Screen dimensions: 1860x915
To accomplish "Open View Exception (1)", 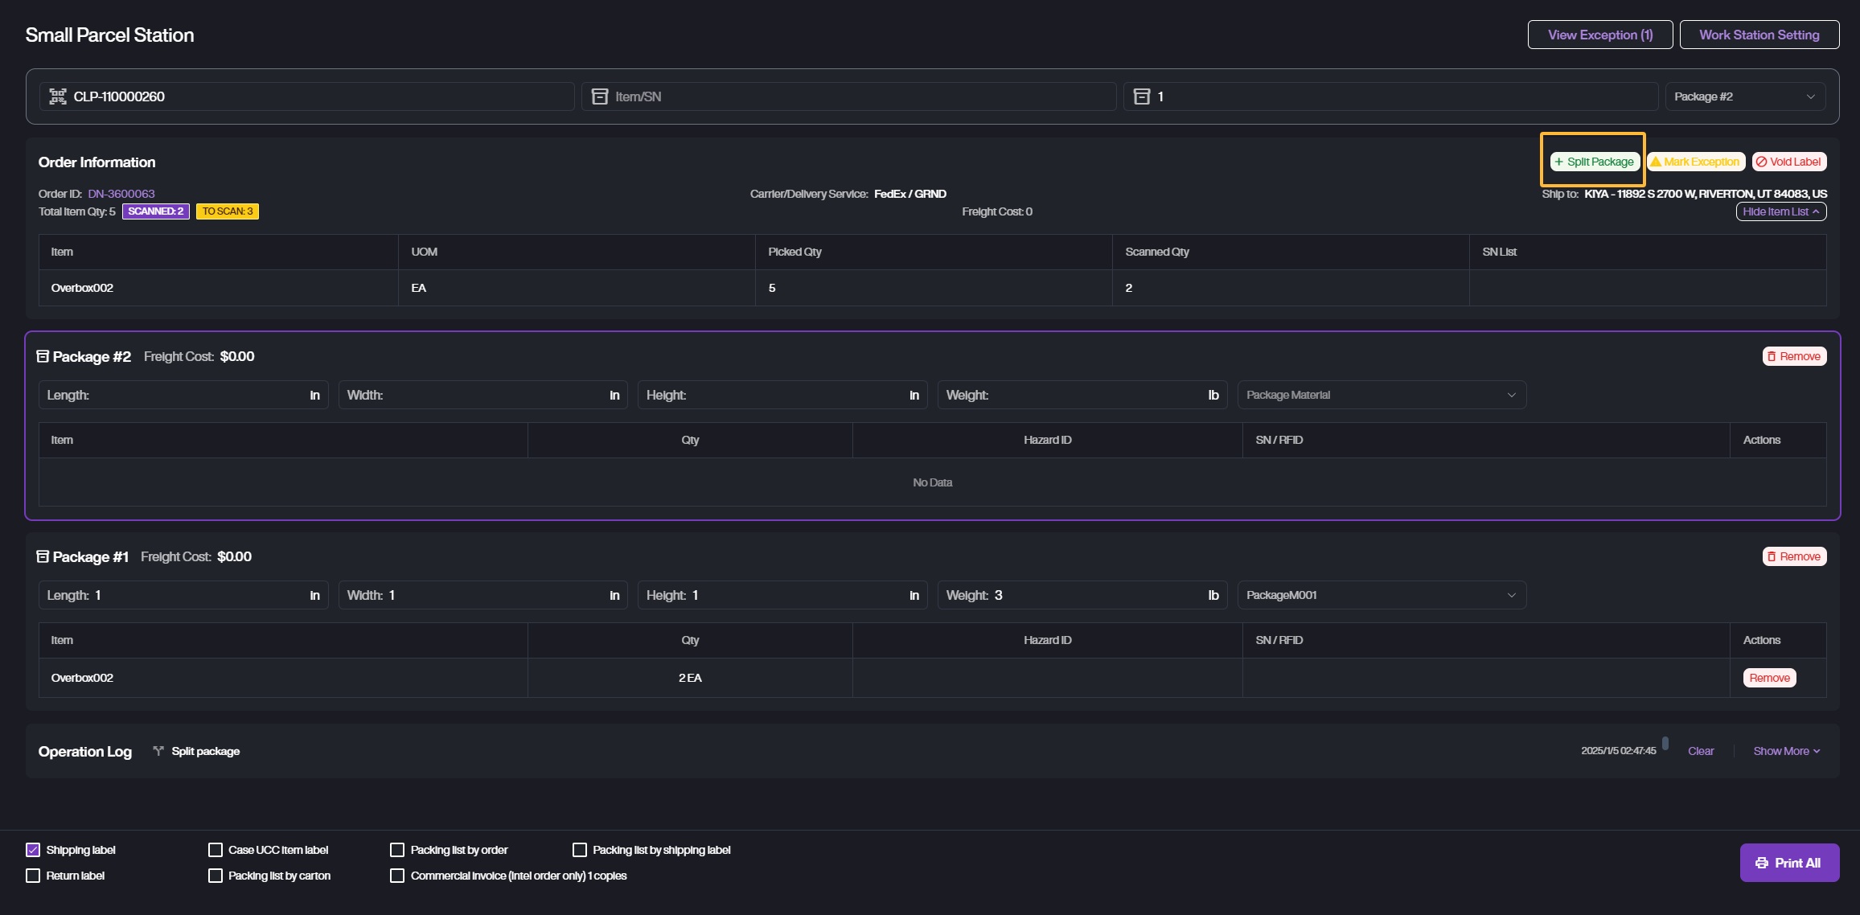I will [x=1599, y=35].
